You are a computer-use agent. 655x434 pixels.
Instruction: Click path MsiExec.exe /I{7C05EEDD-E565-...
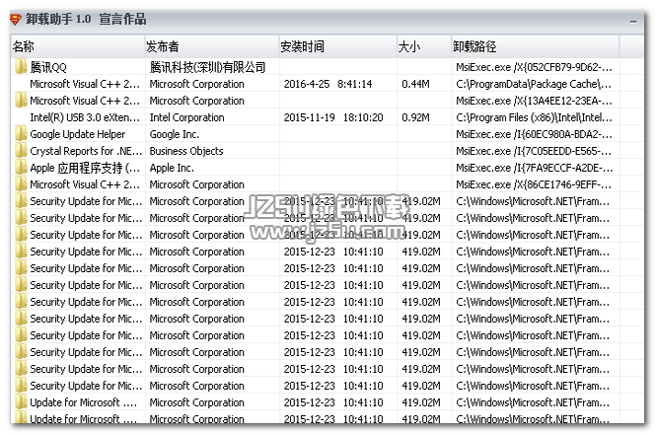tap(534, 151)
